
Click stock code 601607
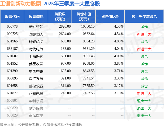tap(12, 56)
